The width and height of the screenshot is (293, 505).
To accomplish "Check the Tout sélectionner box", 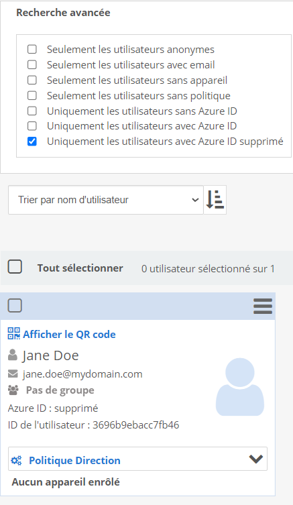I will click(15, 267).
